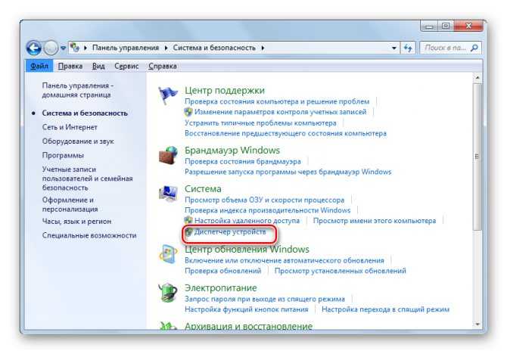The image size is (507, 354).
Task: Expand the arrow before Панель управления breadcrumb
Action: tap(86, 48)
